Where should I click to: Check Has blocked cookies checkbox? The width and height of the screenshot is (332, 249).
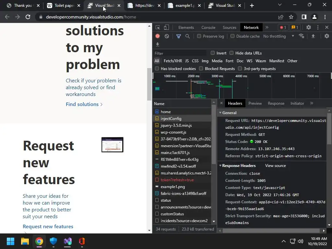point(157,68)
